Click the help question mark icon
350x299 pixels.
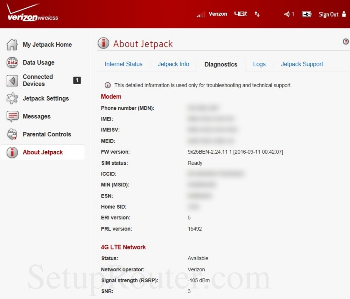click(346, 42)
